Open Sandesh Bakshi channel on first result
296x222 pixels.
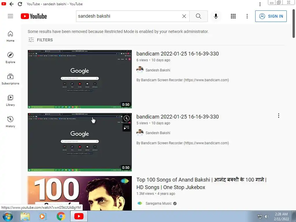coord(158,70)
